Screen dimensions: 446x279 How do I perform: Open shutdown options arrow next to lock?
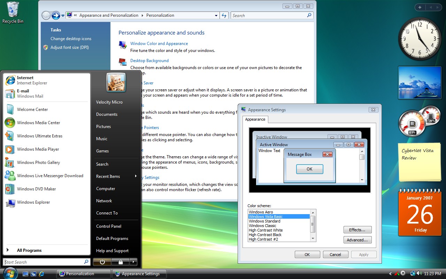pos(133,262)
